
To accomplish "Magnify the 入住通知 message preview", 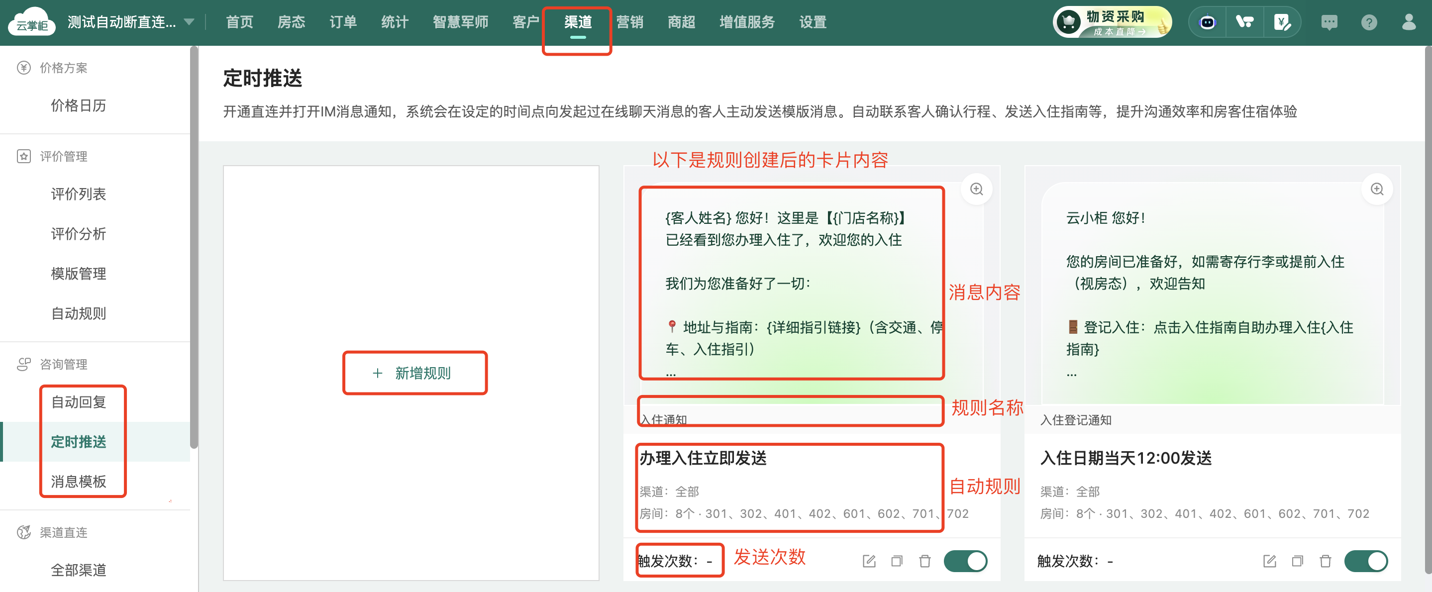I will click(x=976, y=189).
